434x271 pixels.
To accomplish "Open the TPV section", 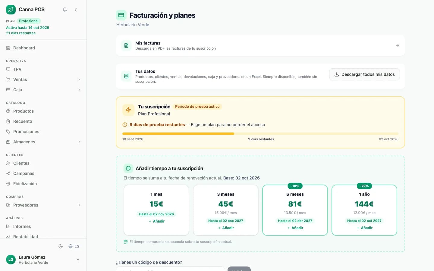I will coord(43,69).
